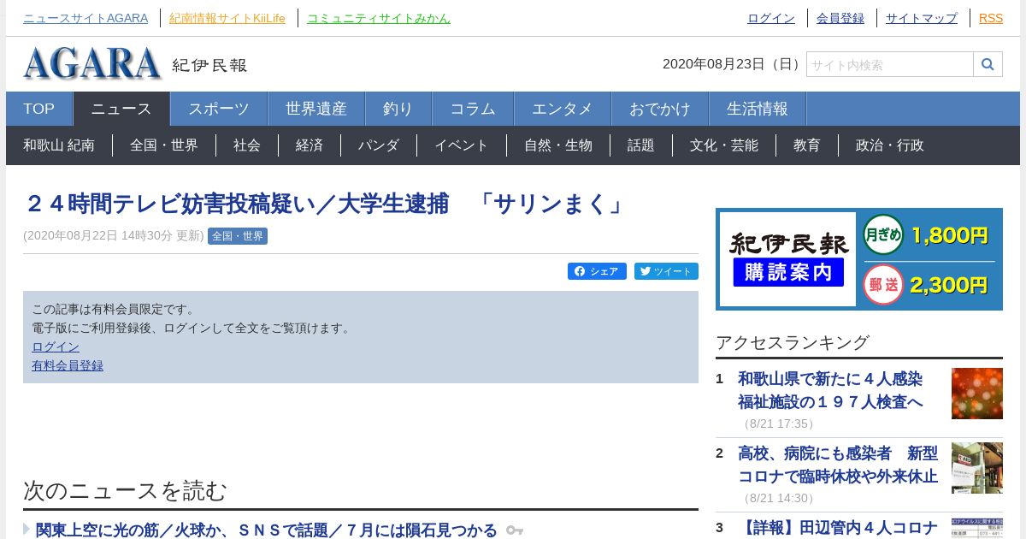Click the top ログイン link

pos(771,18)
